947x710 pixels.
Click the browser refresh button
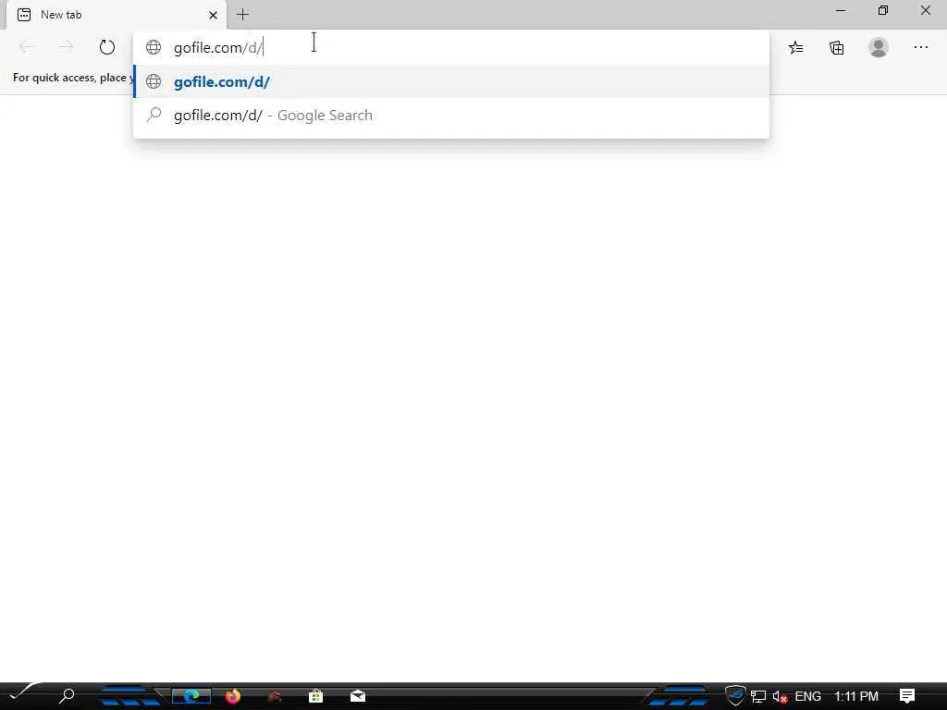click(x=107, y=47)
